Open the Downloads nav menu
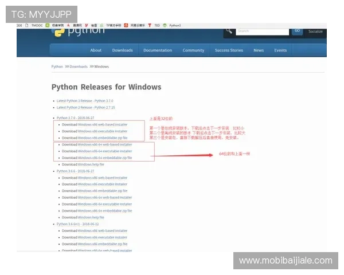 point(122,50)
